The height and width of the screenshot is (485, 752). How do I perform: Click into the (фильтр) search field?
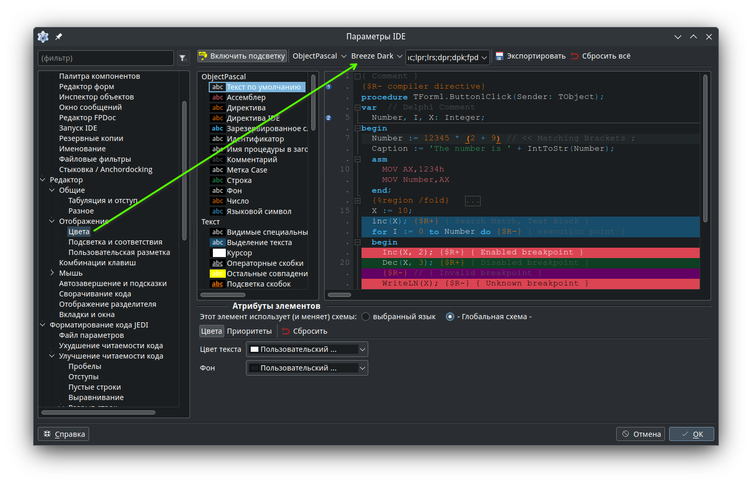pyautogui.click(x=106, y=58)
